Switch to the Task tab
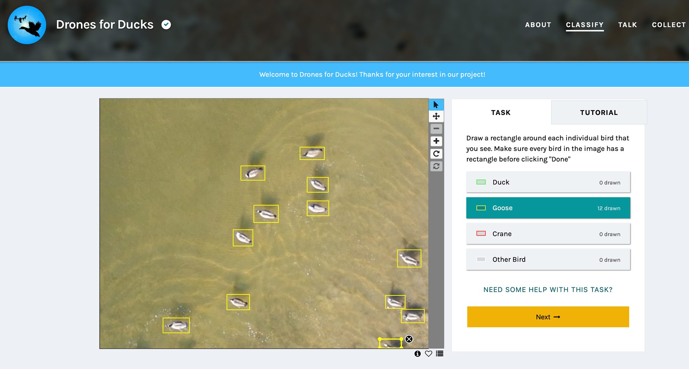Screen dimensions: 689x369 (x=501, y=113)
